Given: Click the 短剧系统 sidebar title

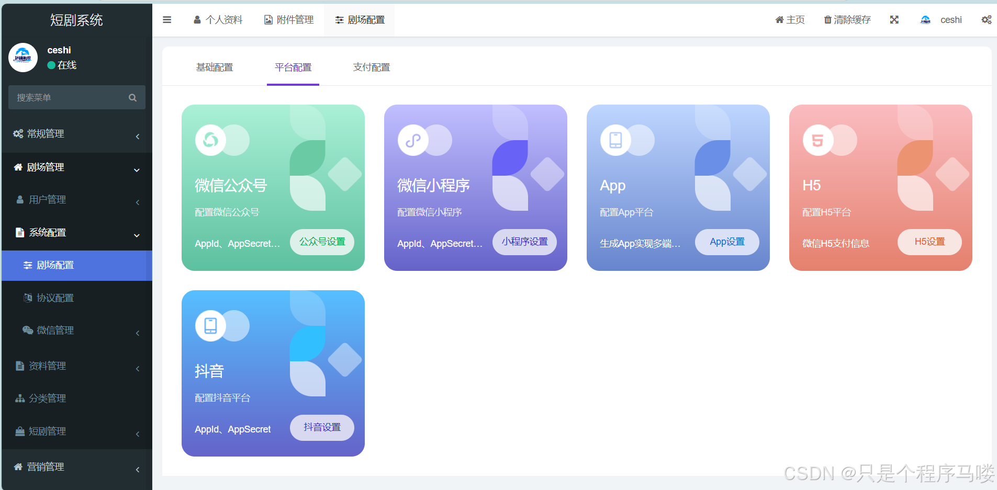Looking at the screenshot, I should coord(76,20).
